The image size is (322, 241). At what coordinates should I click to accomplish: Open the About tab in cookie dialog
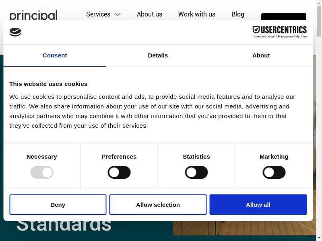[x=261, y=55]
